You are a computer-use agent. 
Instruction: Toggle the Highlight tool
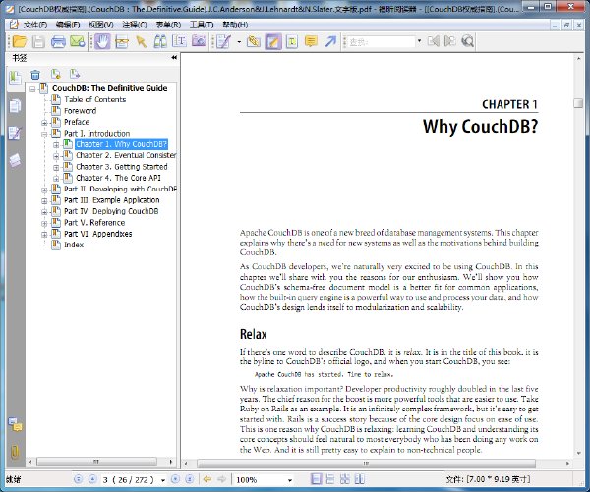point(273,41)
